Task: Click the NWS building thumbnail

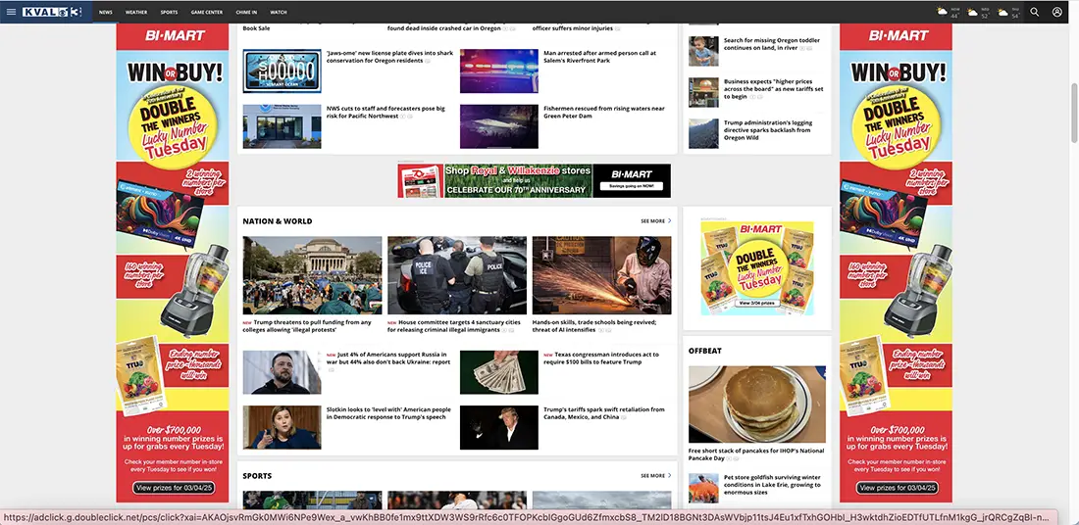Action: pos(282,126)
